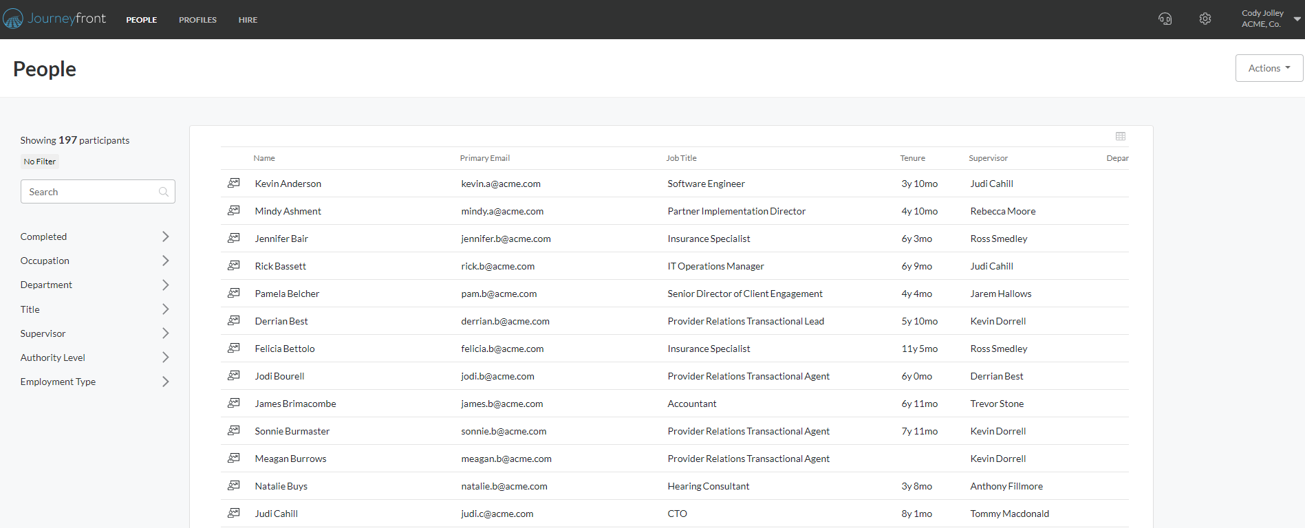Click email jodi.b@acme.com
Viewport: 1305px width, 528px height.
coord(497,376)
